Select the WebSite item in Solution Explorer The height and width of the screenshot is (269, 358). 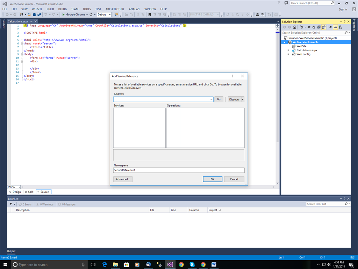(x=301, y=46)
